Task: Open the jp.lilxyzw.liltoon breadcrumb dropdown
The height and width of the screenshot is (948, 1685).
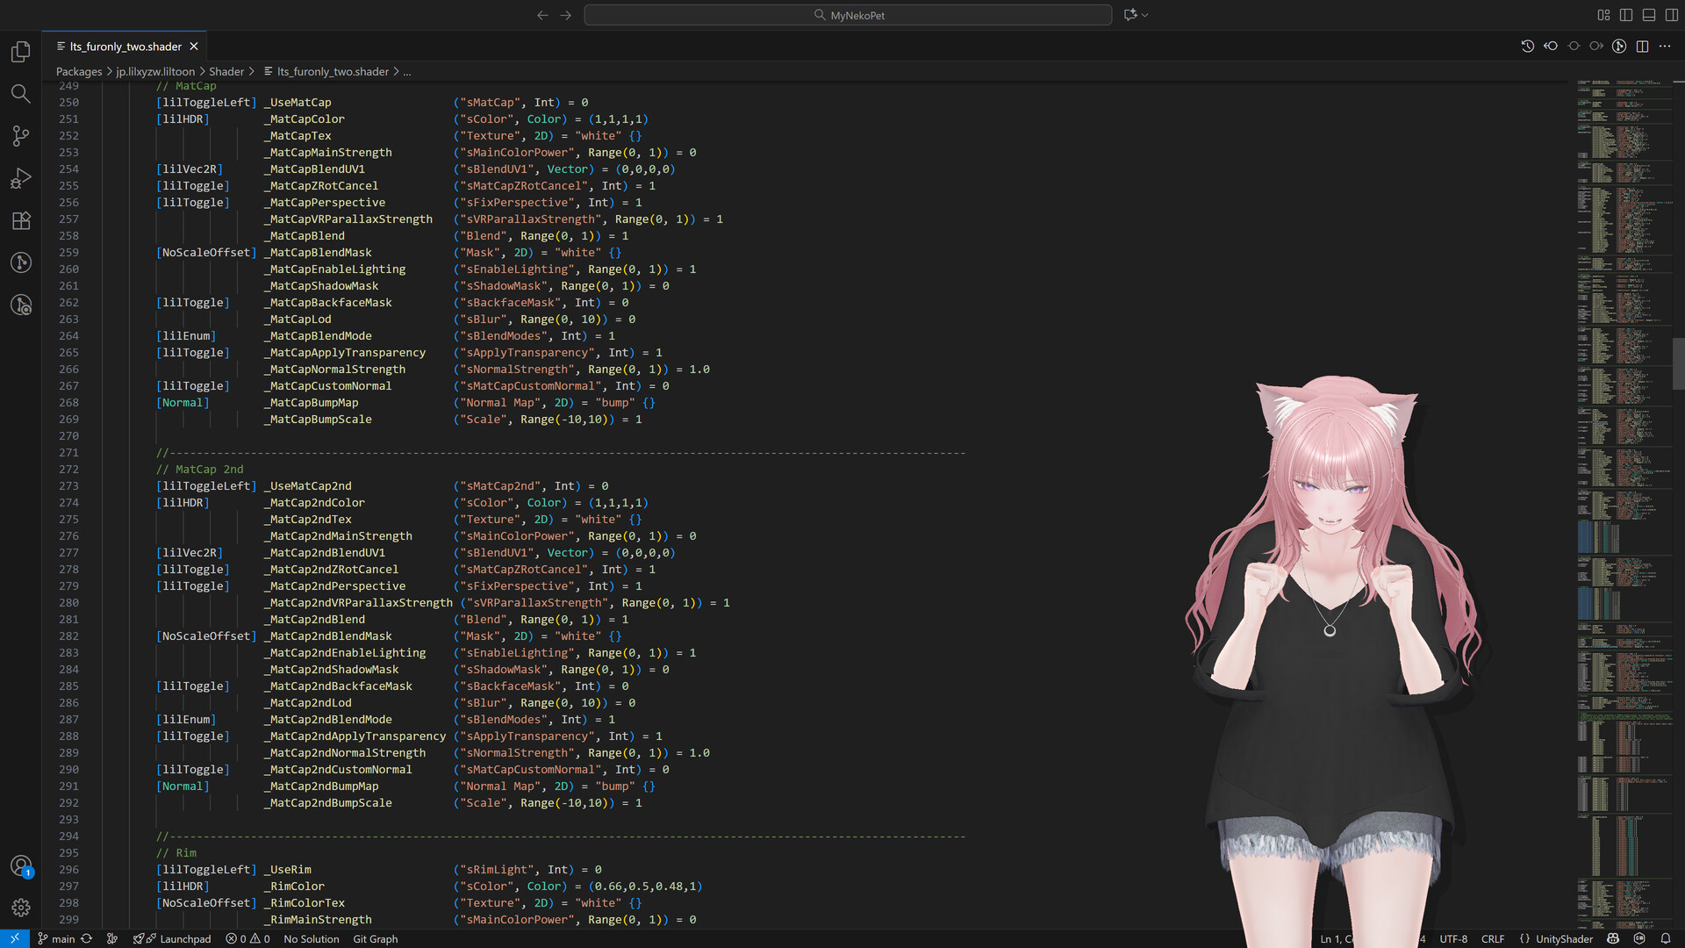Action: coord(156,71)
